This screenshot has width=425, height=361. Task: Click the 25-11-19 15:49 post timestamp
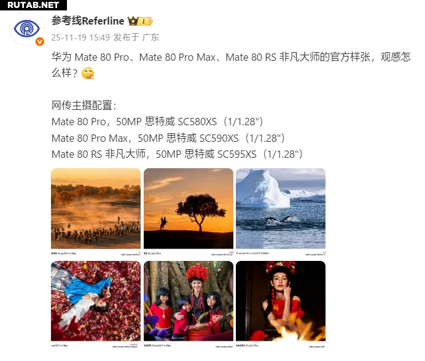(x=80, y=37)
